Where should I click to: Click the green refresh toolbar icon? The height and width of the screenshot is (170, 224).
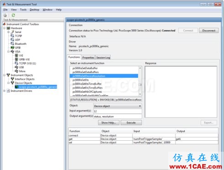click(x=13, y=15)
